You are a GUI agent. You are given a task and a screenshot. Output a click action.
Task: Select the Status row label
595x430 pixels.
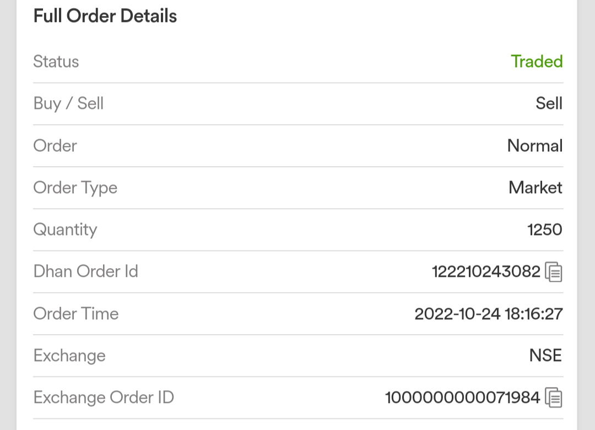(x=56, y=61)
